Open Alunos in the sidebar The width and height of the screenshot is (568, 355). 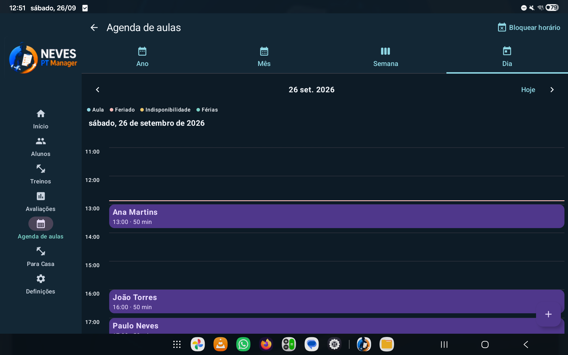point(41,147)
